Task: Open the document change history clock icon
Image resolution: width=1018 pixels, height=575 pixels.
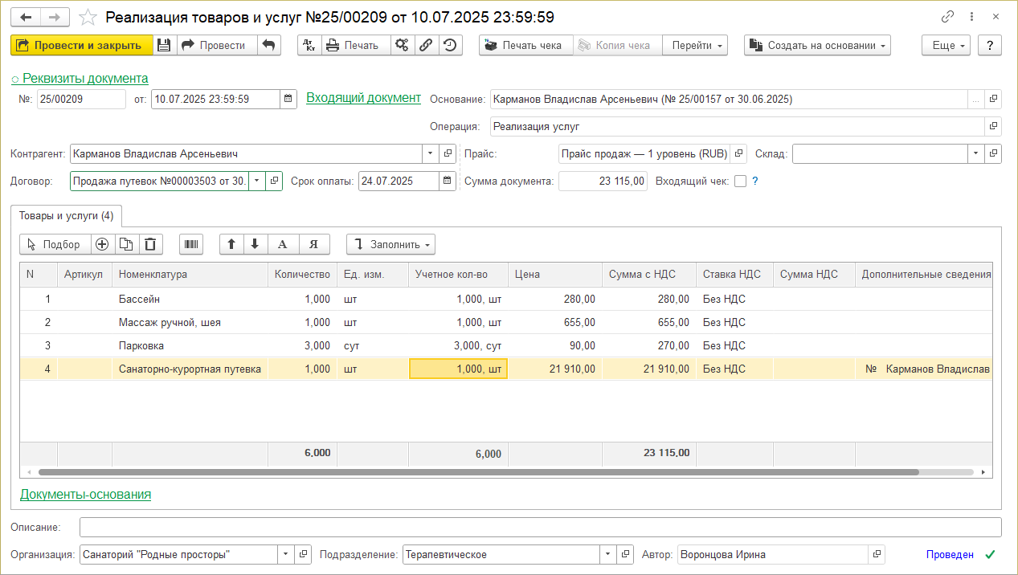Action: pyautogui.click(x=451, y=46)
